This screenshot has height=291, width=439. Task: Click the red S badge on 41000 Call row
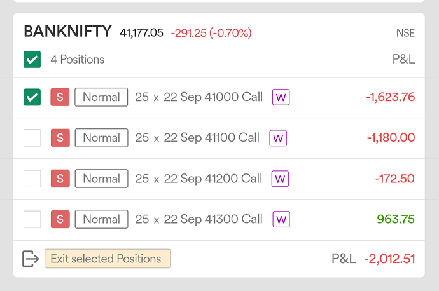60,97
